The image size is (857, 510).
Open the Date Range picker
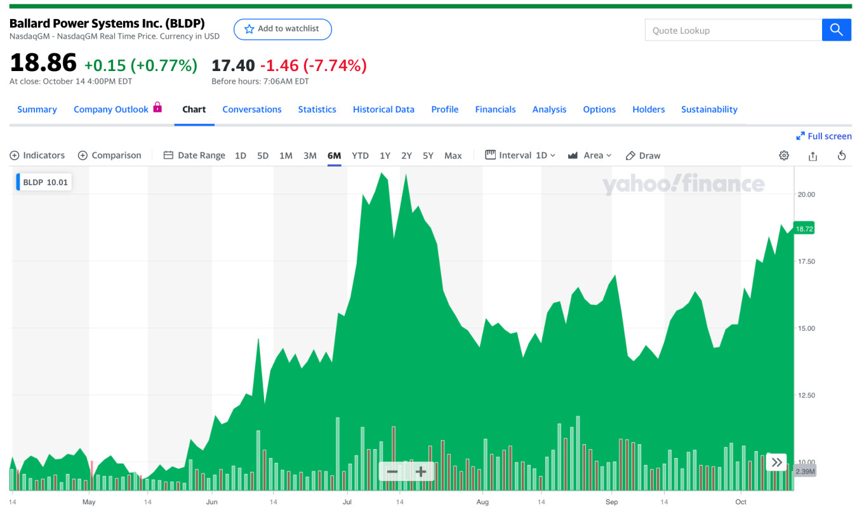point(194,155)
